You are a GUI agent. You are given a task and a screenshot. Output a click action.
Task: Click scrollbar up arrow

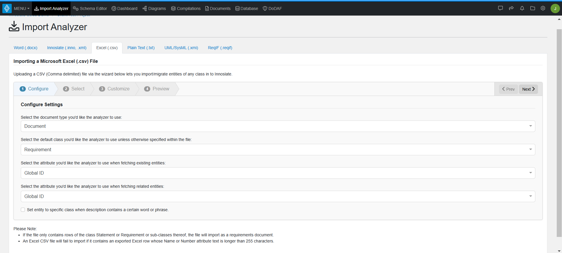[559, 19]
